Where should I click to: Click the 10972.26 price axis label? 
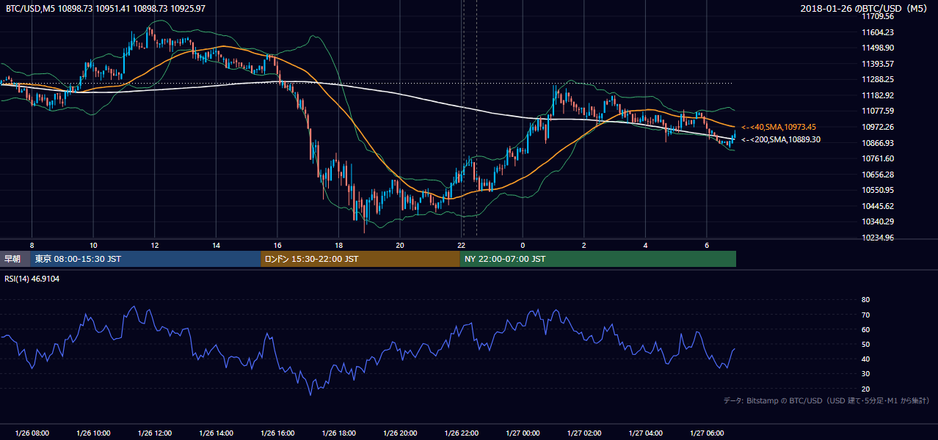pyautogui.click(x=878, y=127)
